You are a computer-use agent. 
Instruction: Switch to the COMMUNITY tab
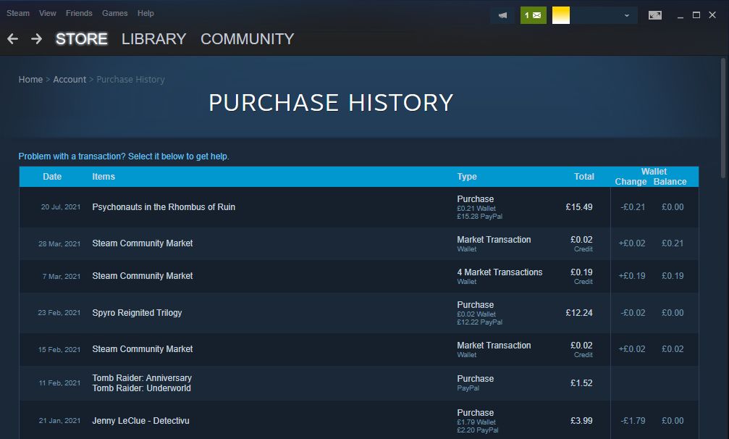pos(247,39)
